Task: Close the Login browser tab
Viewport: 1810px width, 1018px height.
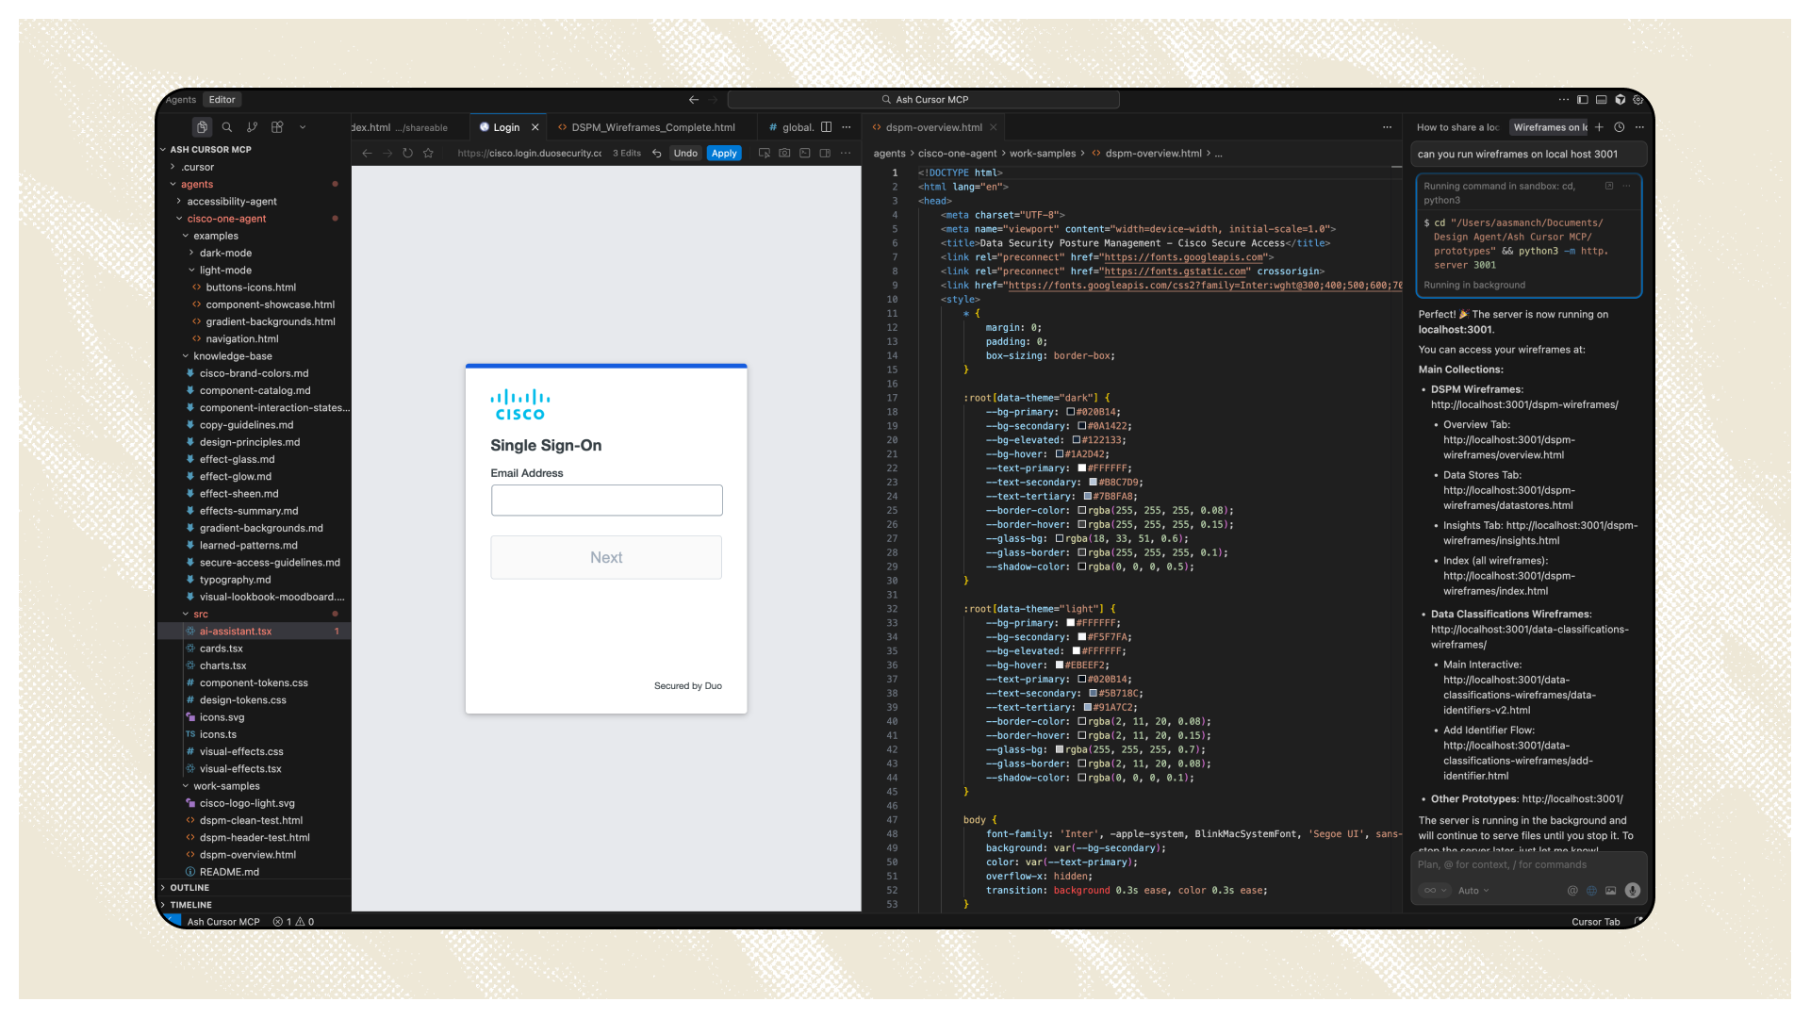Action: click(x=535, y=127)
